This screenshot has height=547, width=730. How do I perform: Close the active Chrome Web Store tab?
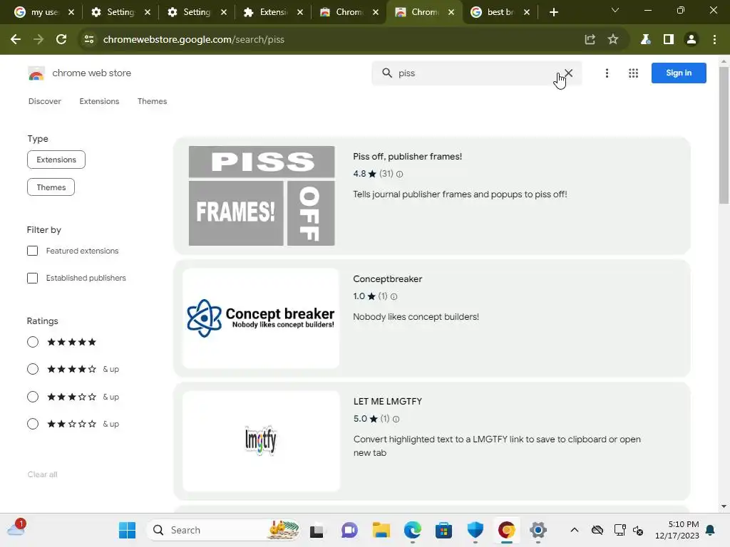pos(451,12)
